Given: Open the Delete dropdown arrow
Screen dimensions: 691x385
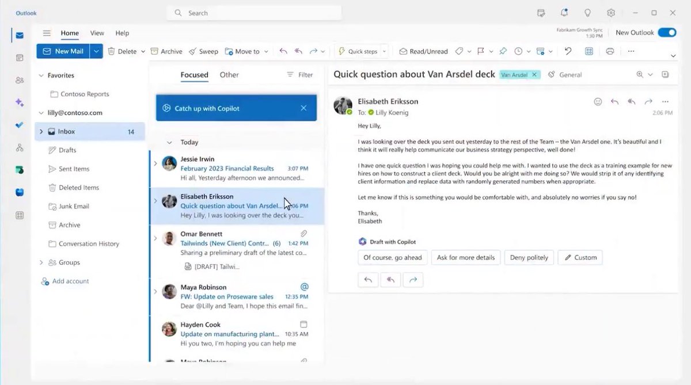Looking at the screenshot, I should tap(143, 51).
